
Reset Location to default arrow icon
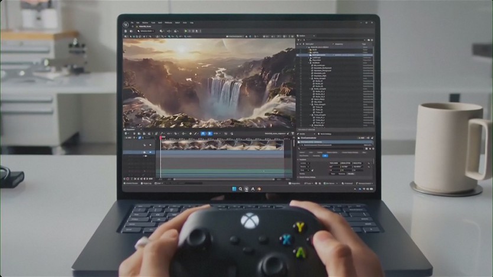pos(368,164)
